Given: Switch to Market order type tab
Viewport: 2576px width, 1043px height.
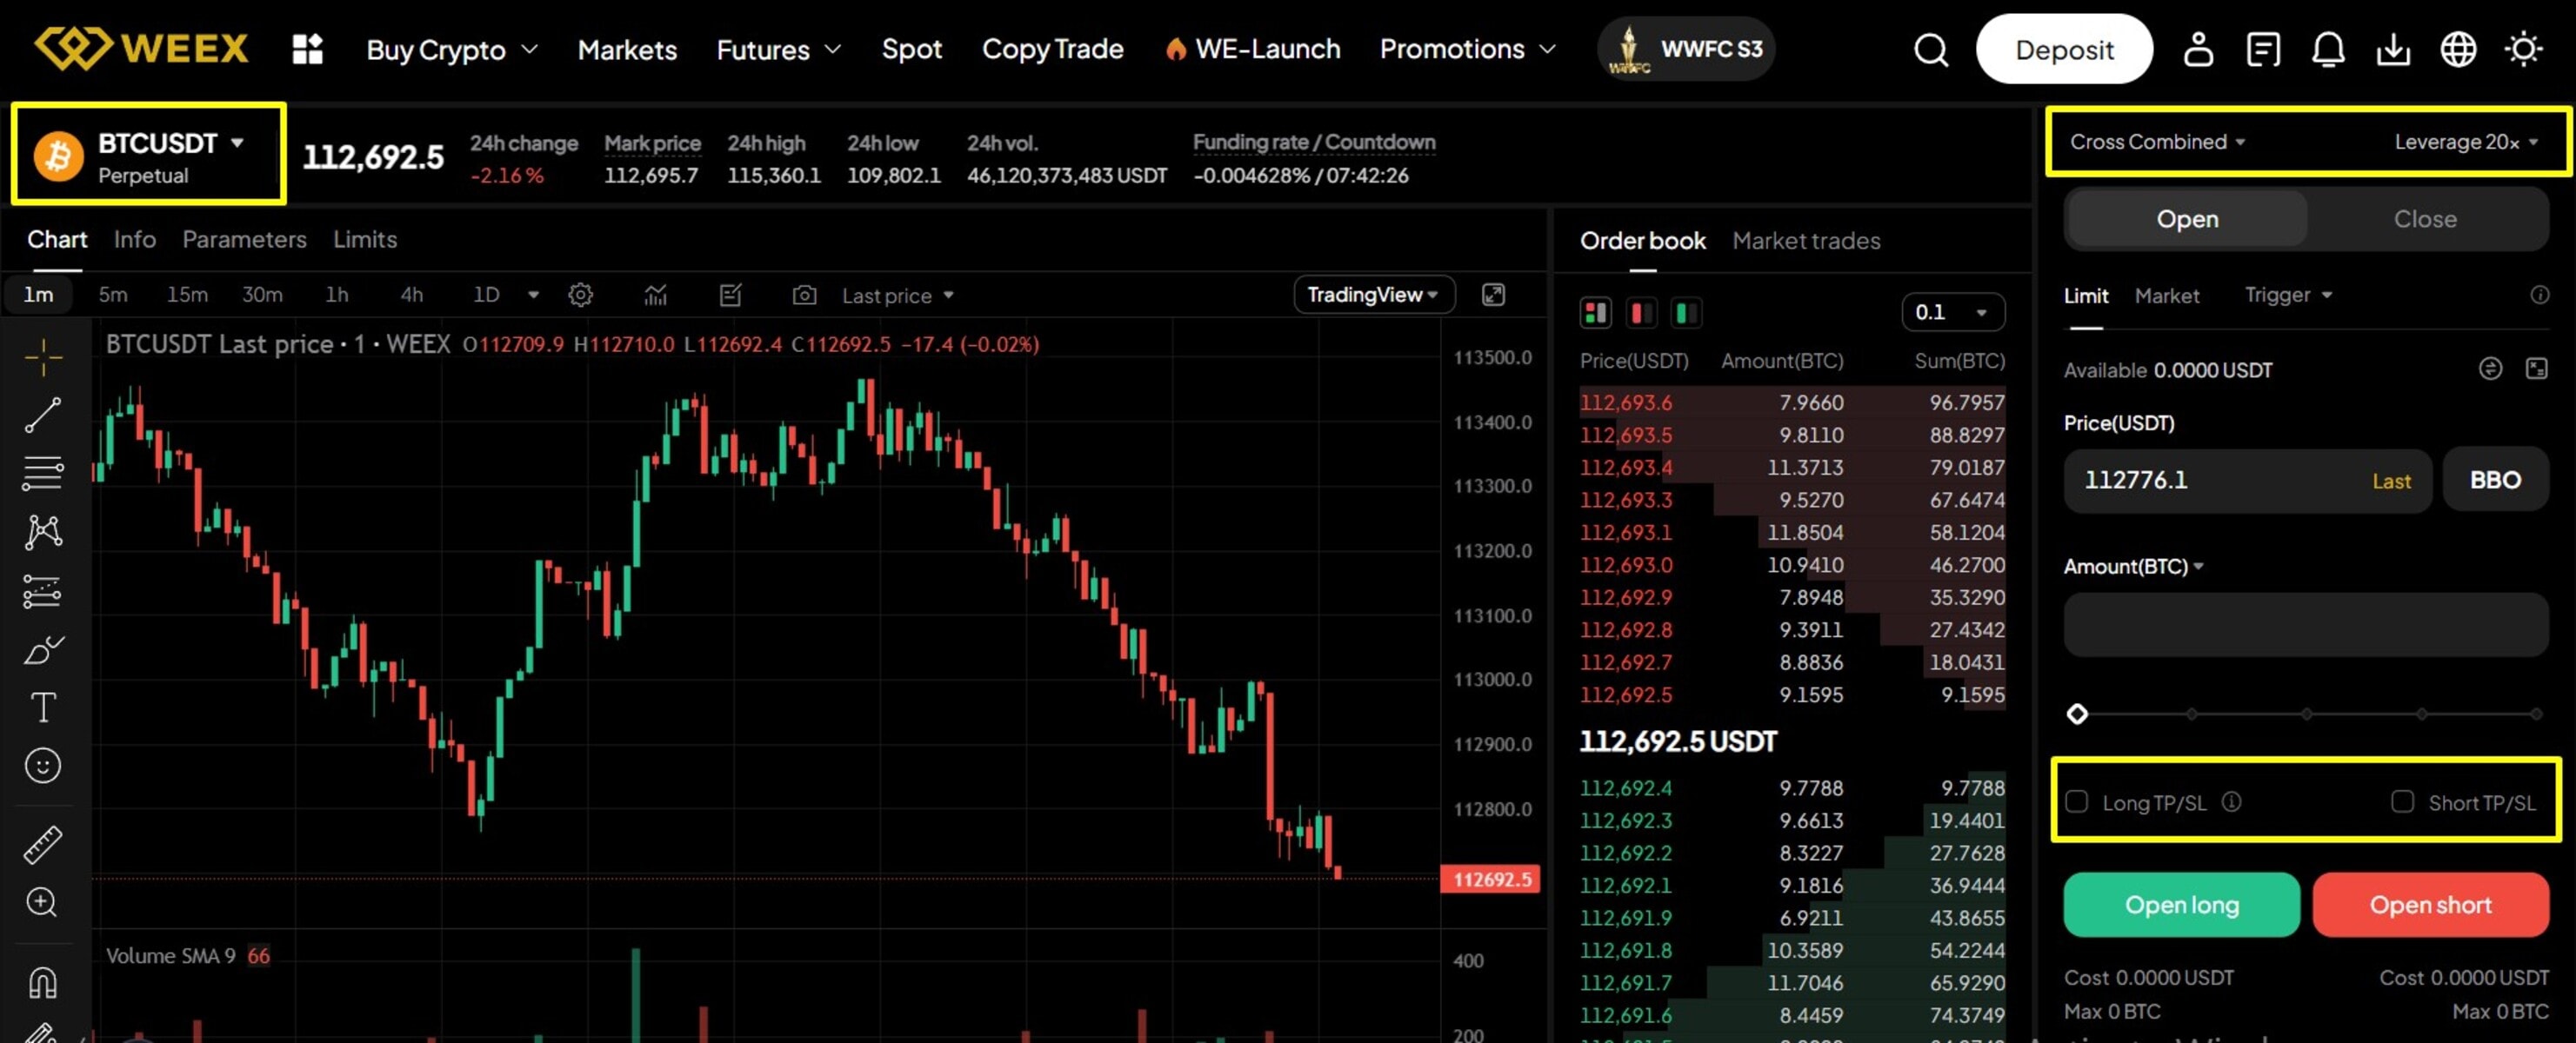Looking at the screenshot, I should point(2166,296).
